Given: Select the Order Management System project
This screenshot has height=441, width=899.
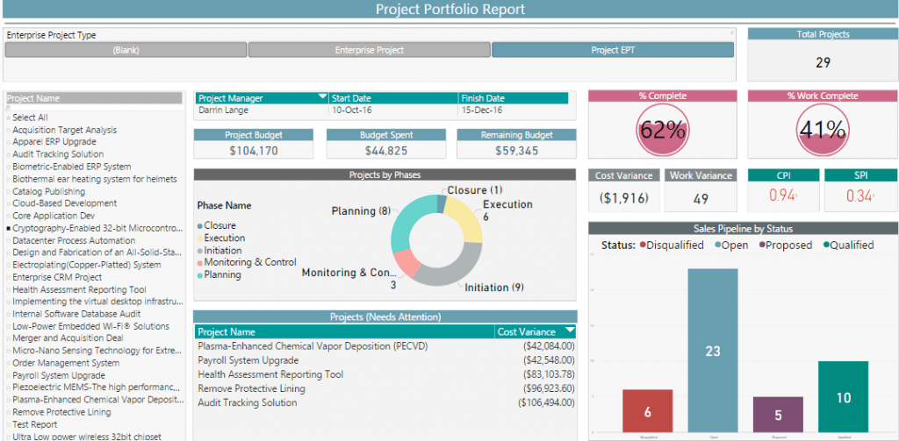Looking at the screenshot, I should (x=66, y=363).
